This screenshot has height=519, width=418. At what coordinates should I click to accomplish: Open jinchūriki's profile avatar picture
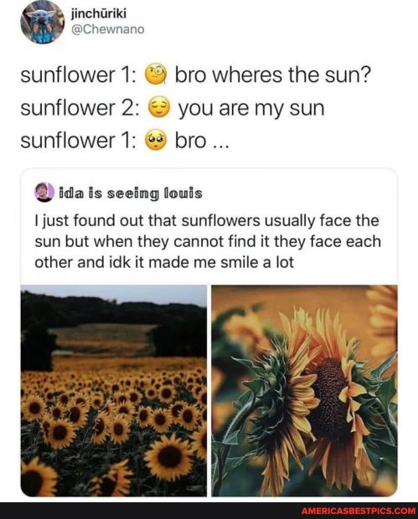point(42,22)
